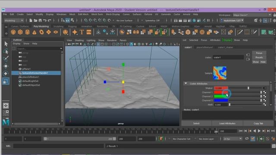Screen dimensions: 276x155
Task: Open the No Anim Layer dropdown
Action: [206, 139]
